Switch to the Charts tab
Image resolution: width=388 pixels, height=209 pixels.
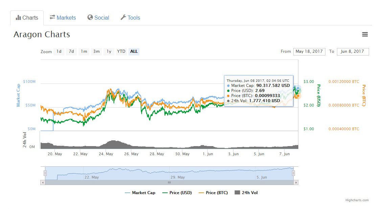[x=27, y=18]
